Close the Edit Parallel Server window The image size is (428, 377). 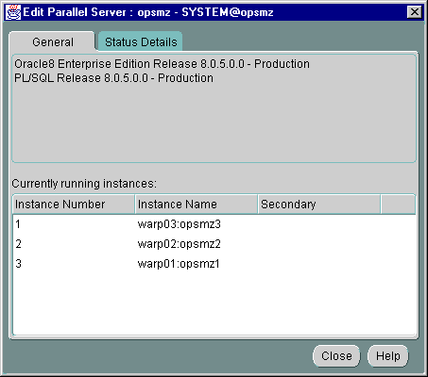tap(415, 12)
